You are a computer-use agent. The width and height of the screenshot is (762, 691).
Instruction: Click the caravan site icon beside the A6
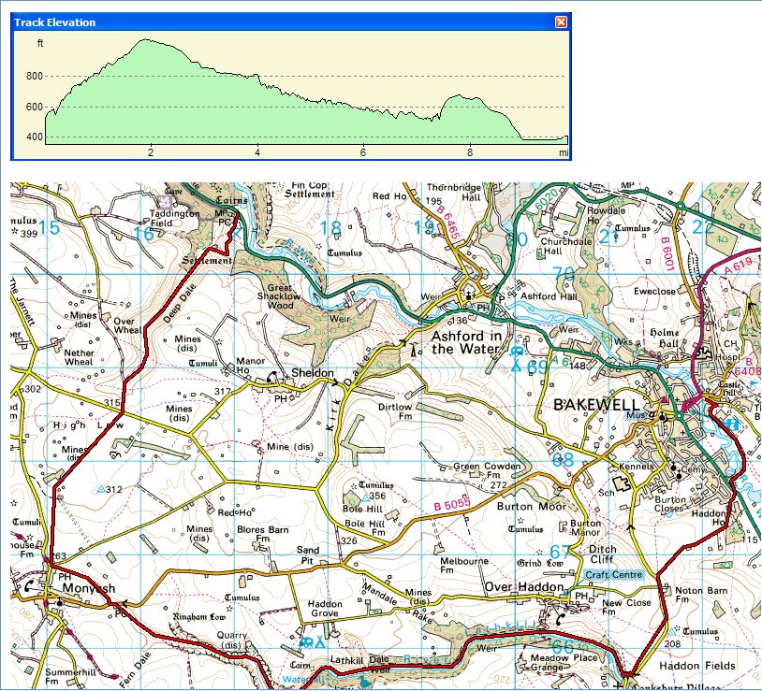[516, 351]
